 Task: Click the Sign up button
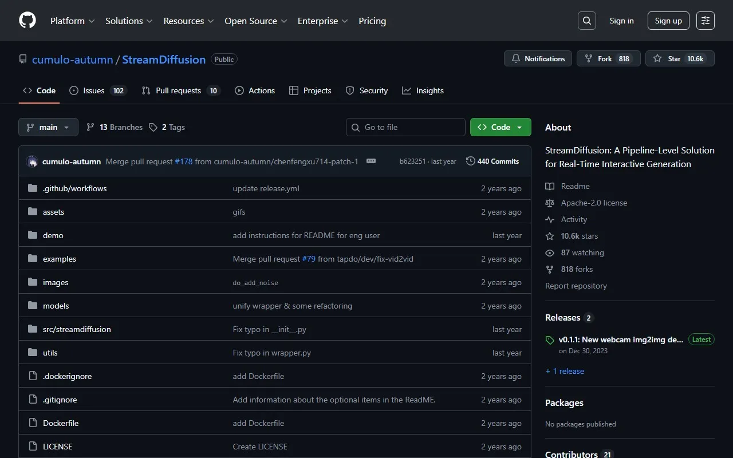coord(668,21)
